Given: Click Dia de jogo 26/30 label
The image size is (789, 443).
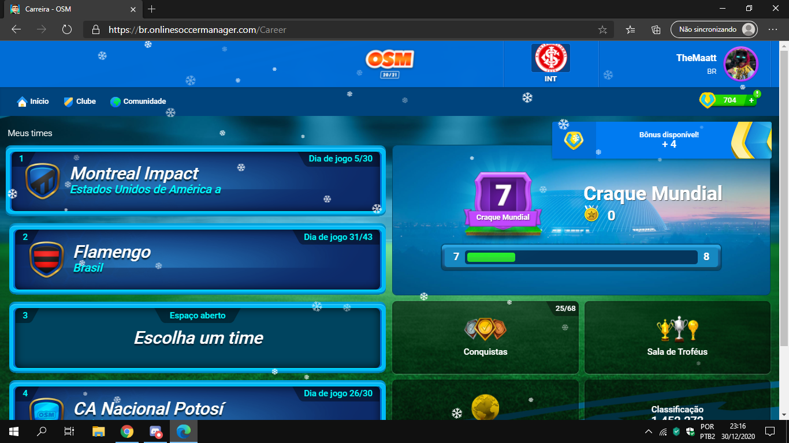Looking at the screenshot, I should point(338,393).
